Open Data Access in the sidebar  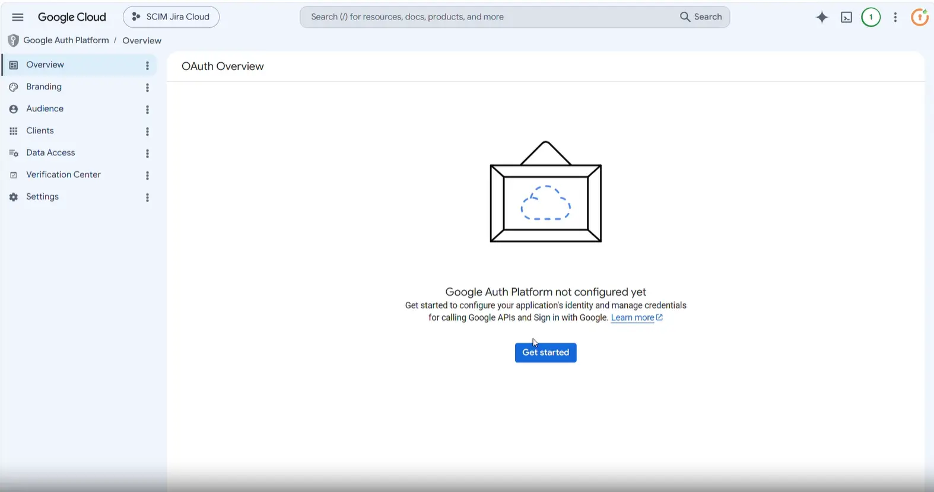click(79, 152)
